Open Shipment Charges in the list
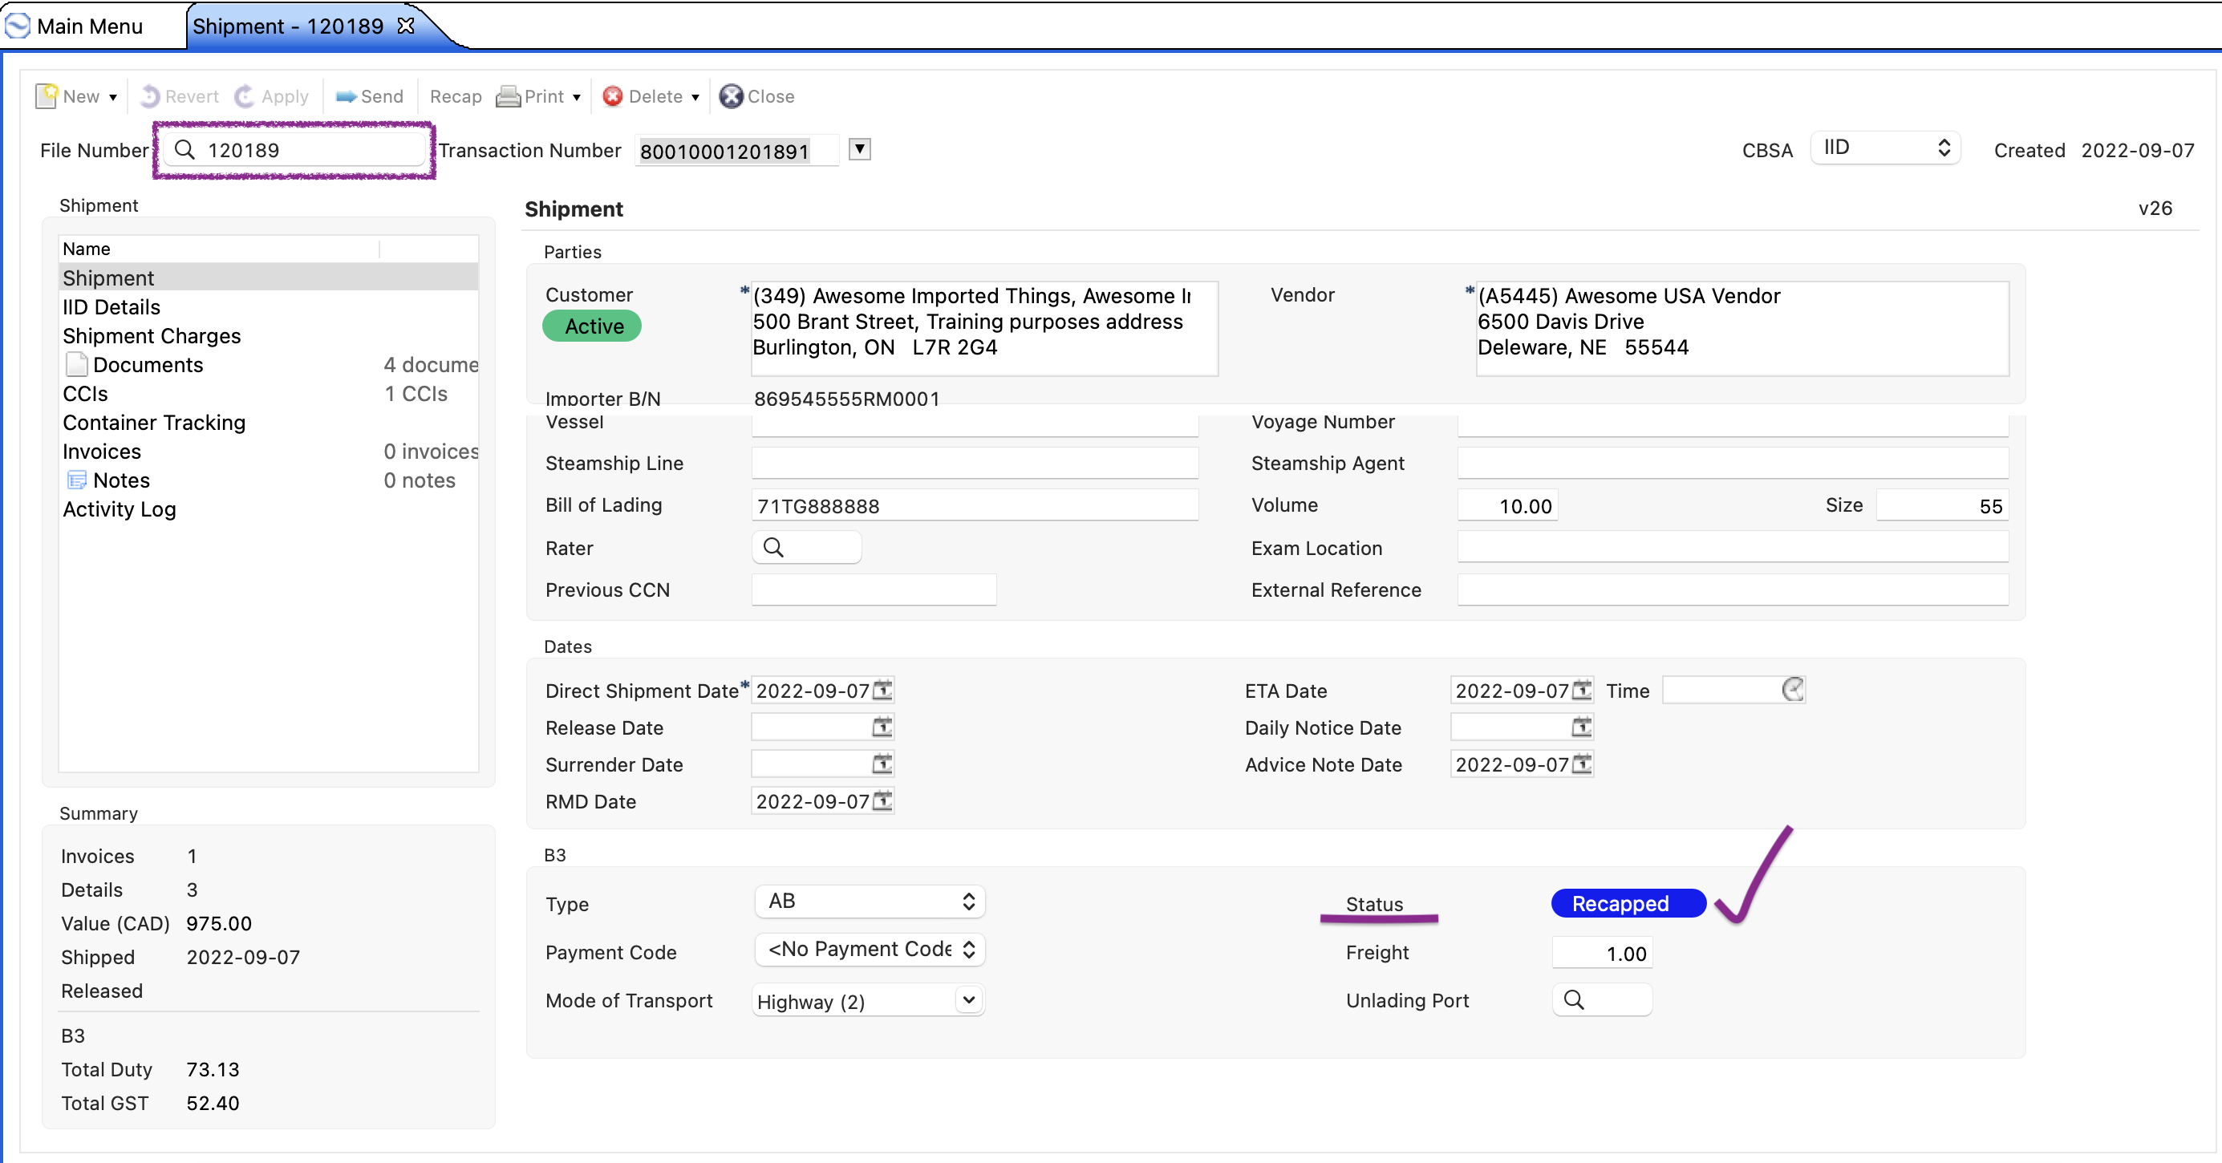The height and width of the screenshot is (1163, 2222). coord(268,335)
